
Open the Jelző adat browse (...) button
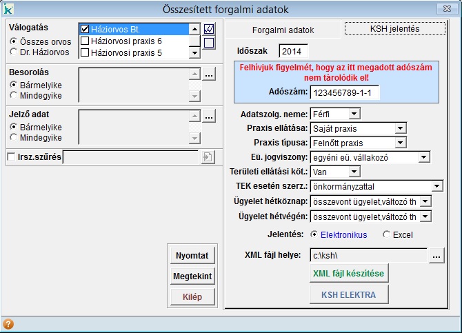209,117
